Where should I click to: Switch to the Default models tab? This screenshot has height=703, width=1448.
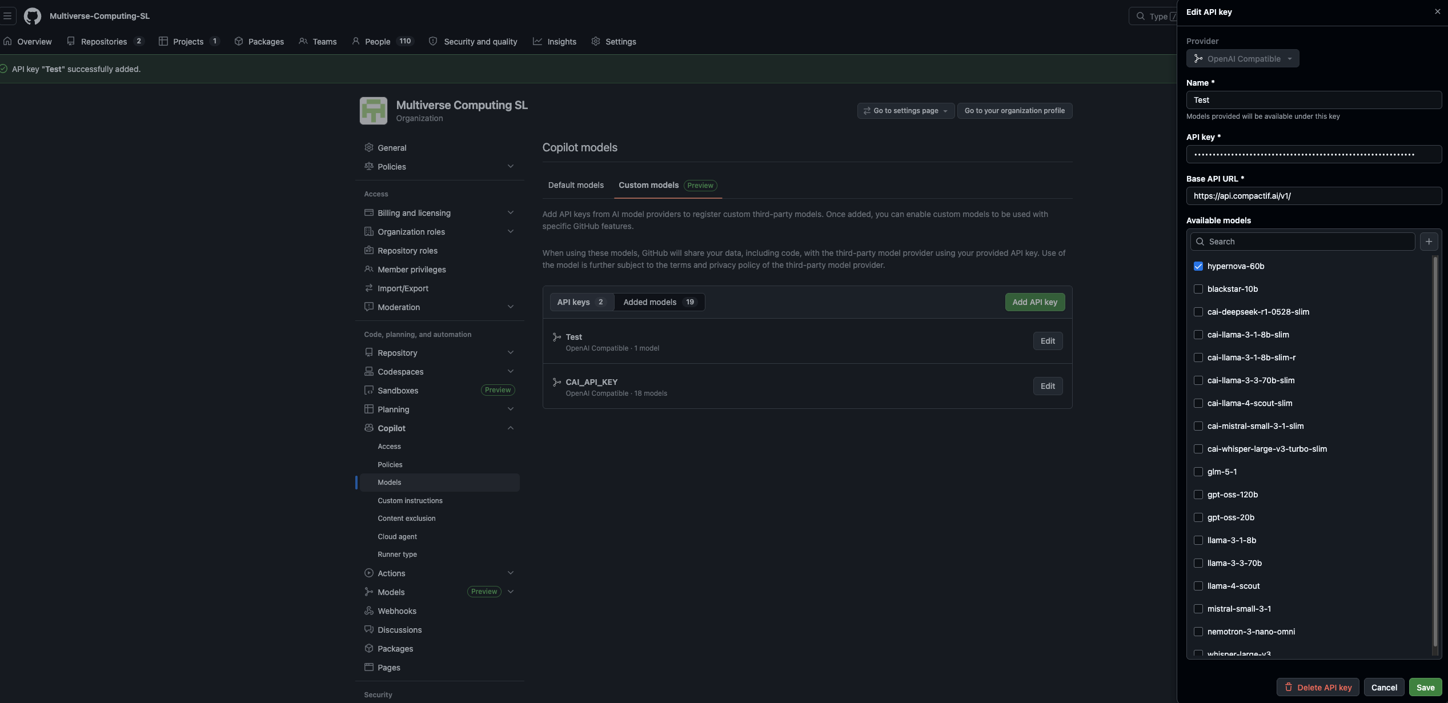[576, 185]
